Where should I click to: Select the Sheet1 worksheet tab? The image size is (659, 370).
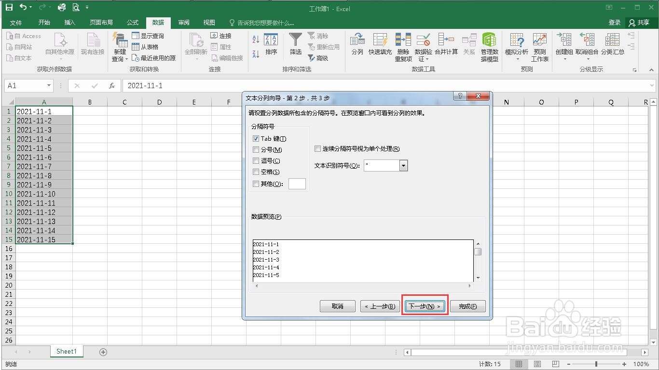pos(66,351)
